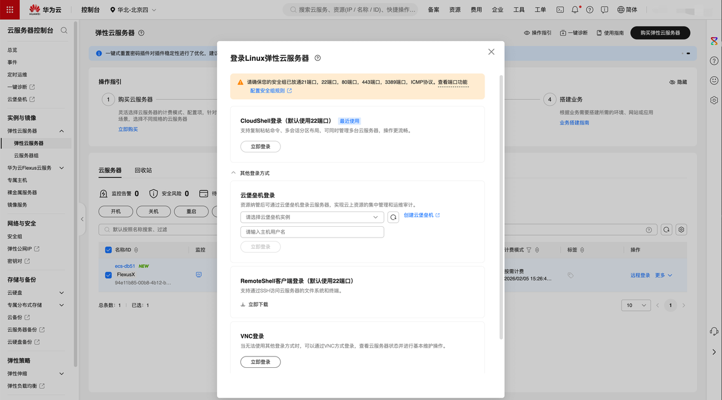Click the help icon next to dialog title

318,58
